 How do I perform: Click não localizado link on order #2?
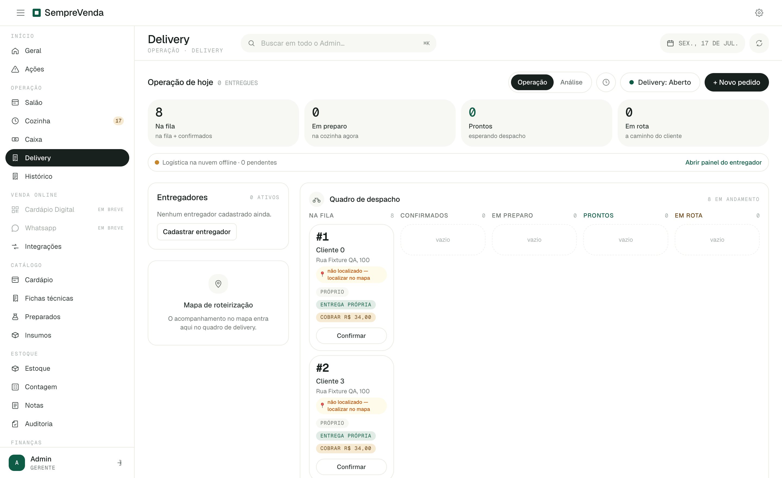point(351,406)
